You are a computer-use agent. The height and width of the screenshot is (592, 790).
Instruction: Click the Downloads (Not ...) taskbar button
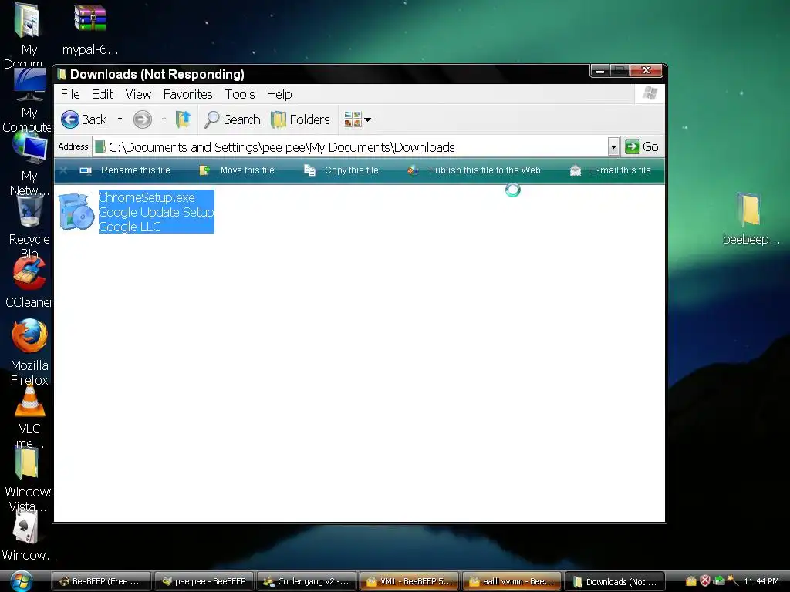615,581
